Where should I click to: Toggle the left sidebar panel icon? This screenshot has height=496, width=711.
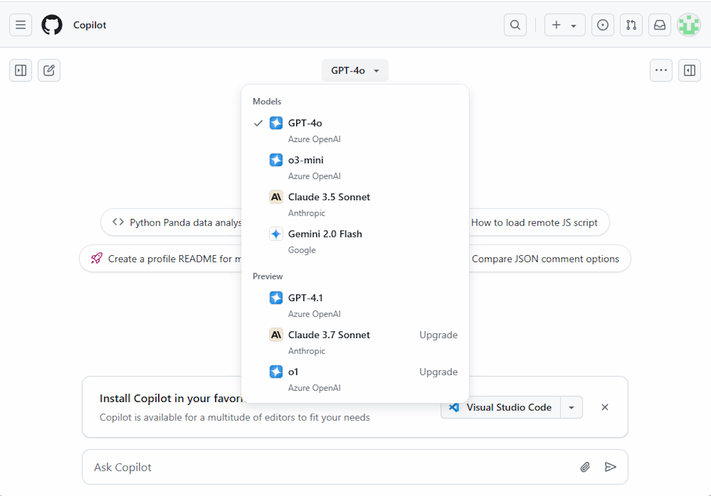point(21,70)
